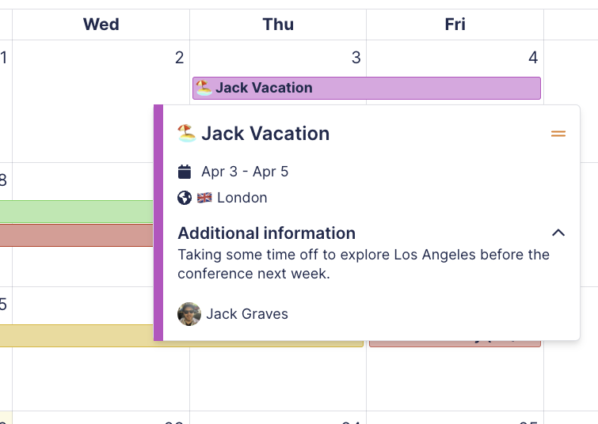Click day number 4 on Friday

533,57
